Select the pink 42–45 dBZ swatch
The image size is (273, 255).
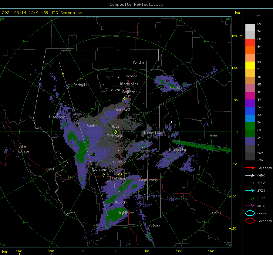pos(250,88)
